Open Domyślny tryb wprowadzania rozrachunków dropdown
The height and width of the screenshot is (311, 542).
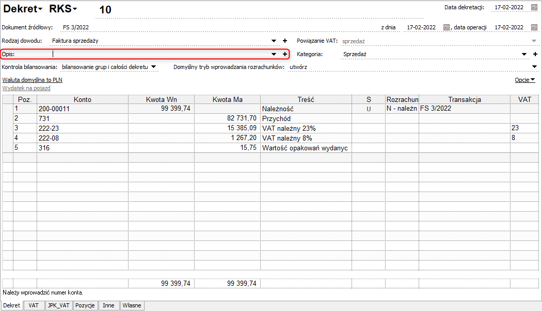534,67
